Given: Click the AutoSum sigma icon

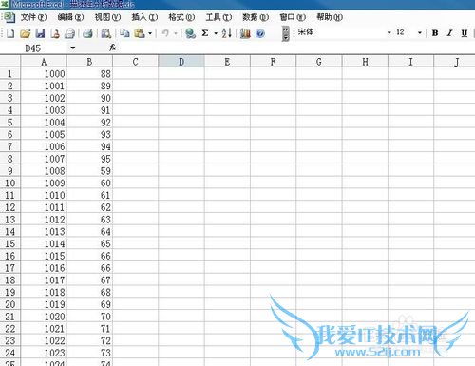Looking at the screenshot, I should (x=205, y=33).
